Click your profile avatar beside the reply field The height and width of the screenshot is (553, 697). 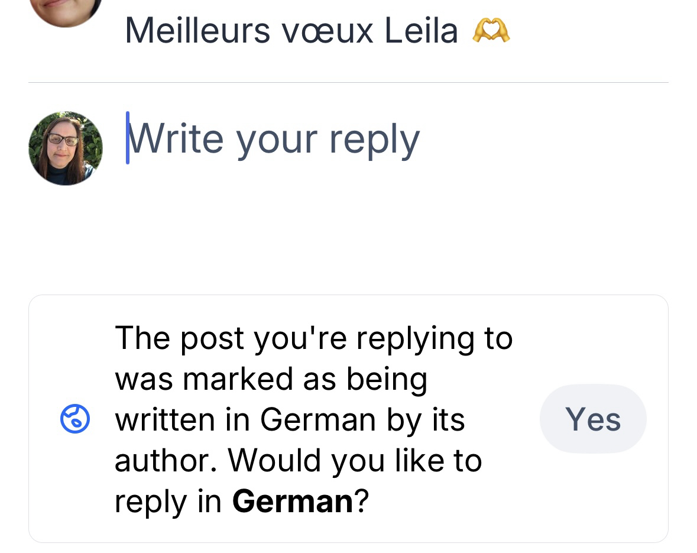(x=65, y=148)
